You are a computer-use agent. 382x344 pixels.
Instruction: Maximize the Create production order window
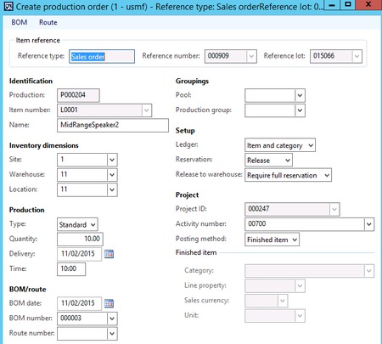pos(348,5)
